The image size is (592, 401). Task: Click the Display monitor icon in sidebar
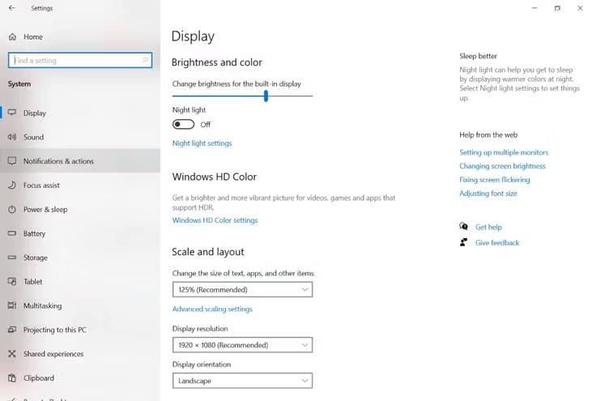12,113
